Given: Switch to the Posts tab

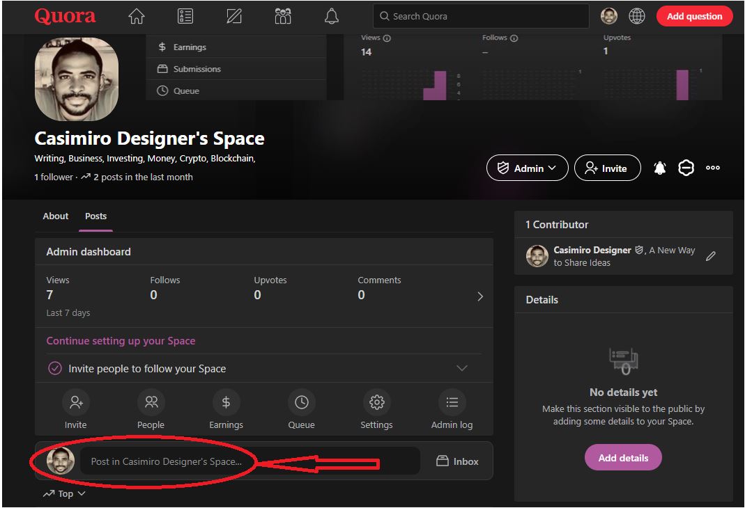Looking at the screenshot, I should 96,216.
